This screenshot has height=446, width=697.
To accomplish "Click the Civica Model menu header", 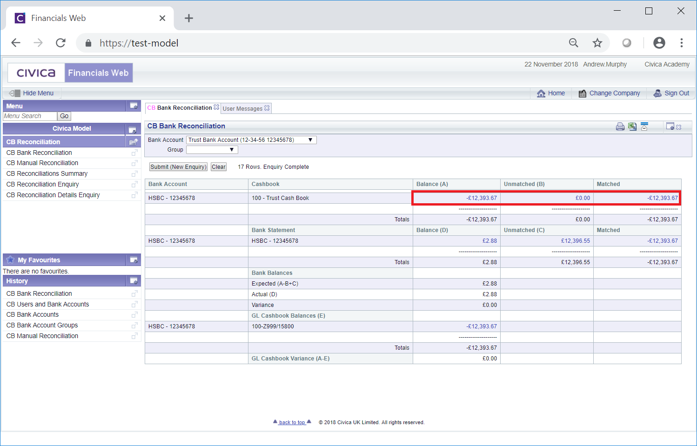I will tap(64, 129).
